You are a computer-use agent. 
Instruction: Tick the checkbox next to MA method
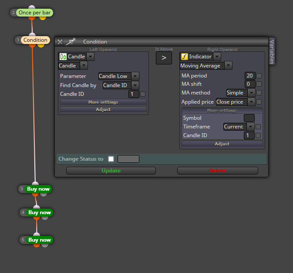click(259, 93)
